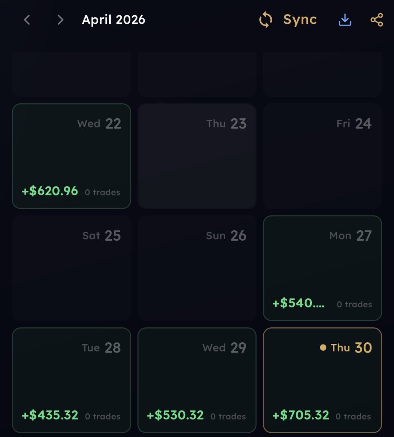Open the Tue 28 day card

coord(71,380)
